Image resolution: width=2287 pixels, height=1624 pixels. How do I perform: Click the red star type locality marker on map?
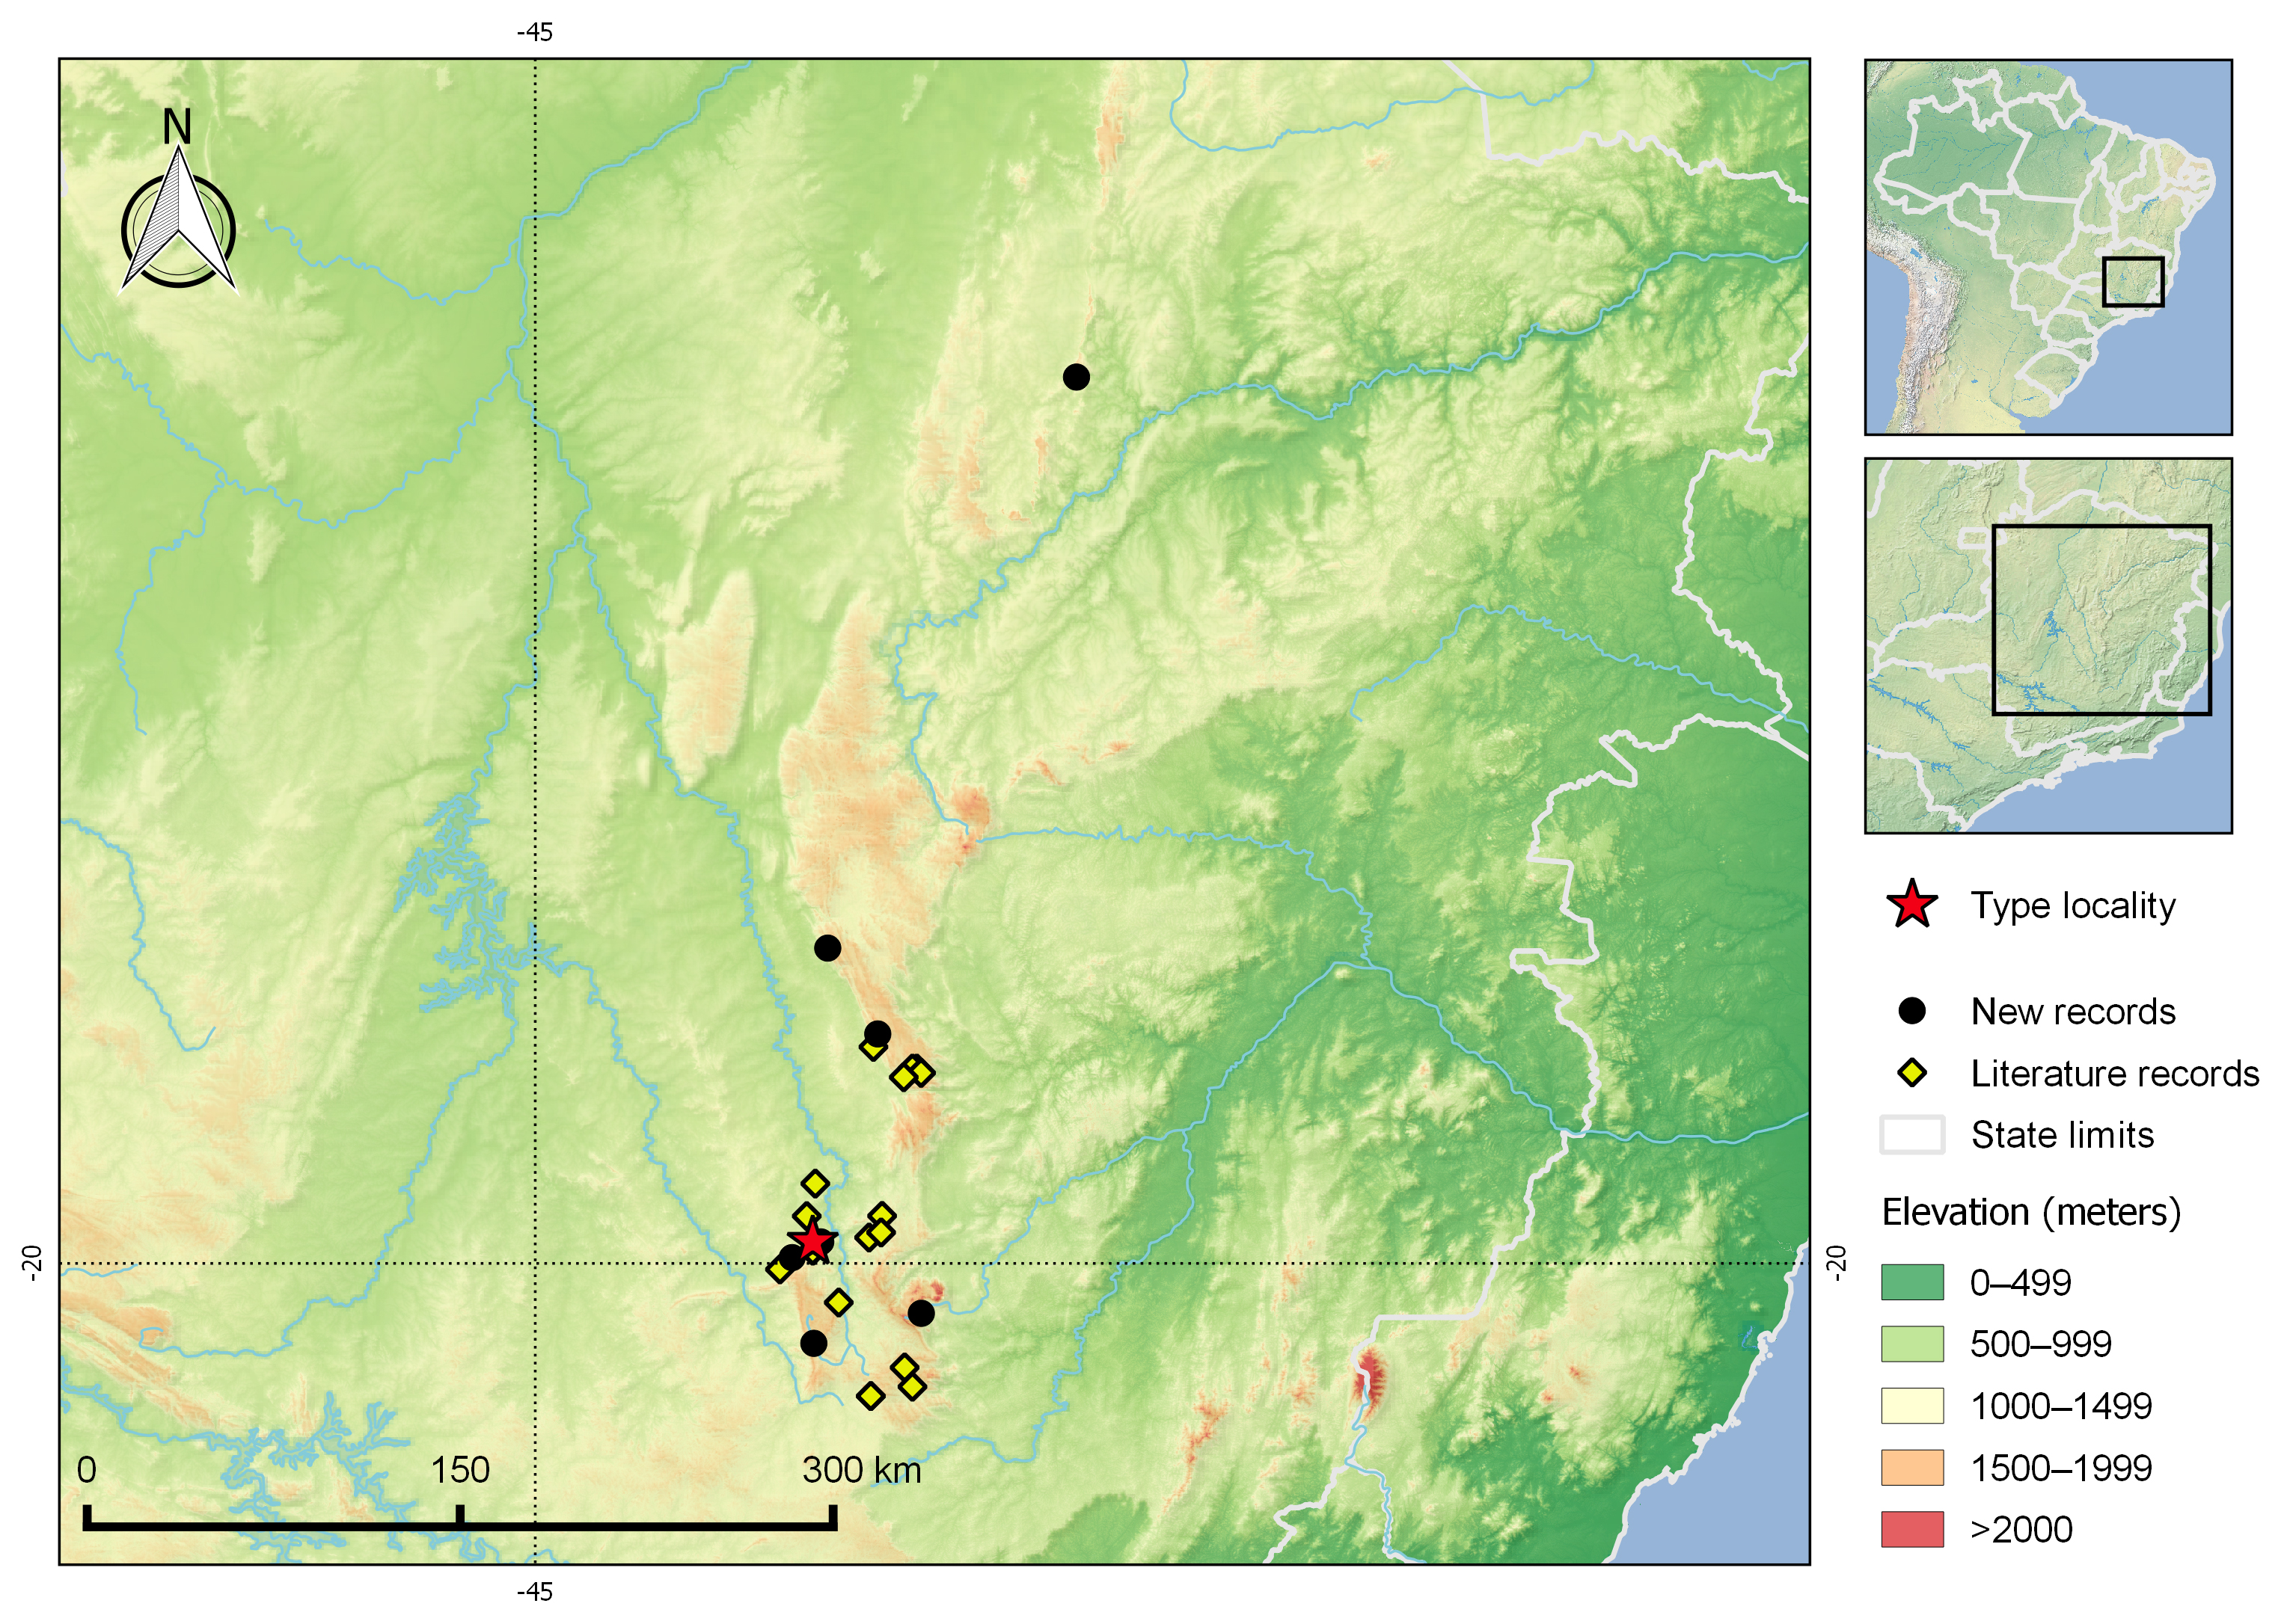(x=812, y=1241)
